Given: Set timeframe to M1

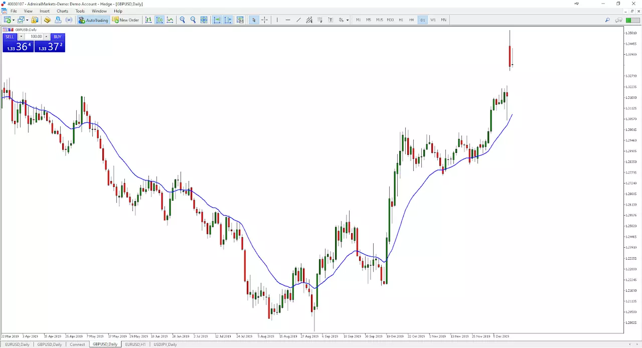Looking at the screenshot, I should click(x=358, y=20).
